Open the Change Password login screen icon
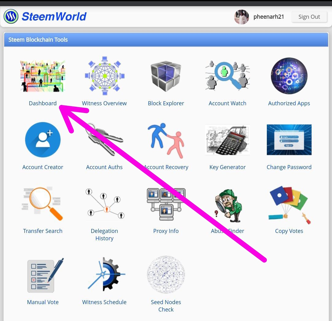Image resolution: width=332 pixels, height=321 pixels. (289, 140)
